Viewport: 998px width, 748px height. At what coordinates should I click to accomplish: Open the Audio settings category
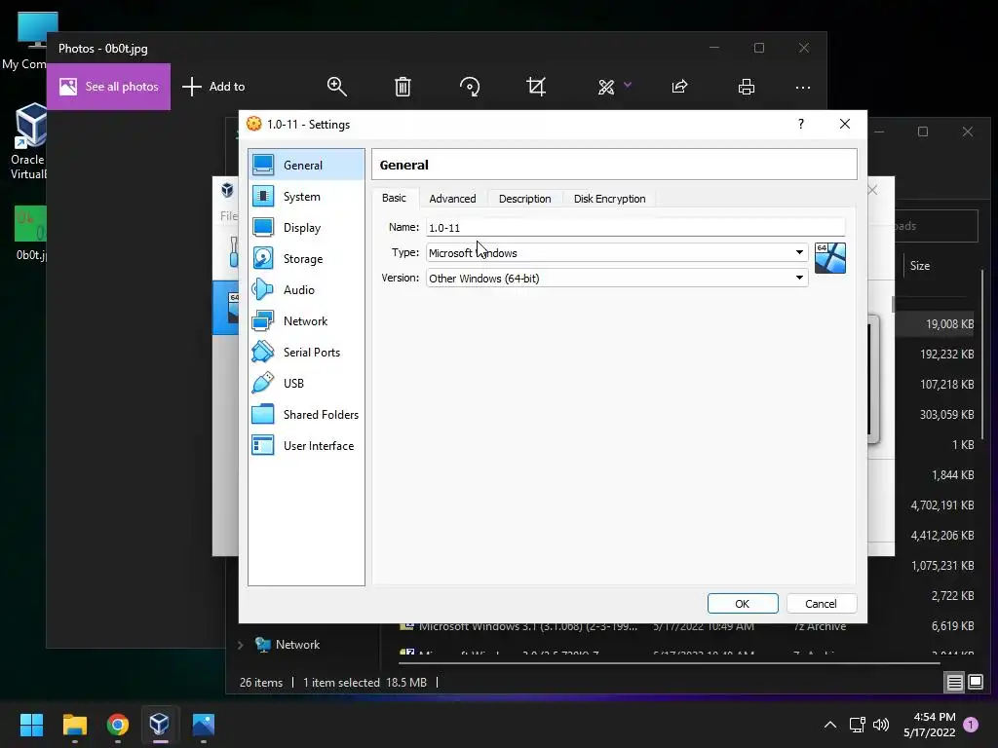pos(306,290)
